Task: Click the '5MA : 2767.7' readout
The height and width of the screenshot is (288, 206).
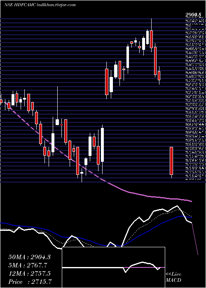Action: point(28,265)
